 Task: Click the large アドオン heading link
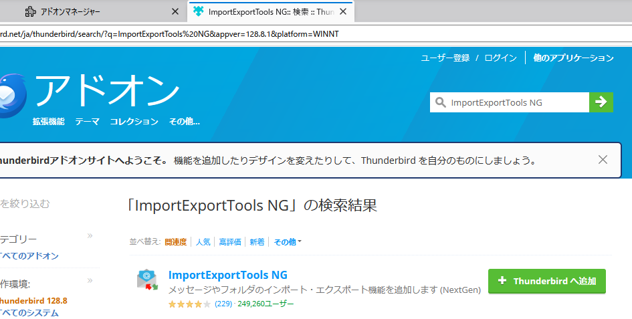pyautogui.click(x=107, y=91)
